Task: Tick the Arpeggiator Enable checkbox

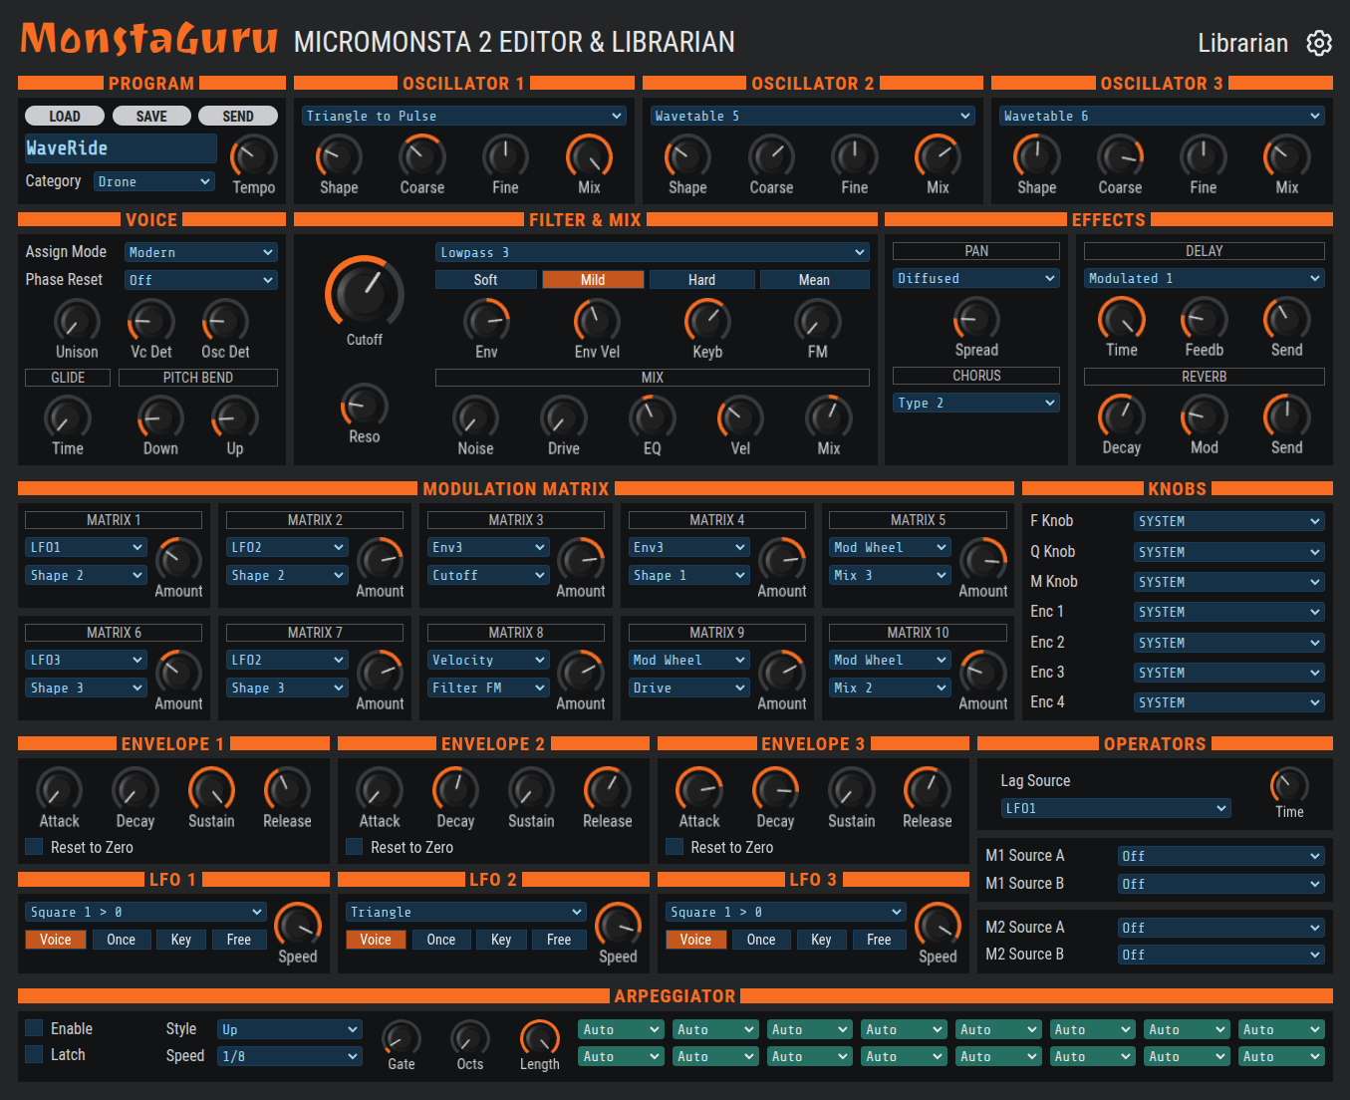Action: pos(34,1028)
